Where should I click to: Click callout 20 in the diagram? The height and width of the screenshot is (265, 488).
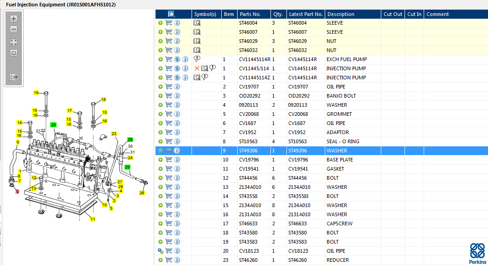(x=53, y=125)
